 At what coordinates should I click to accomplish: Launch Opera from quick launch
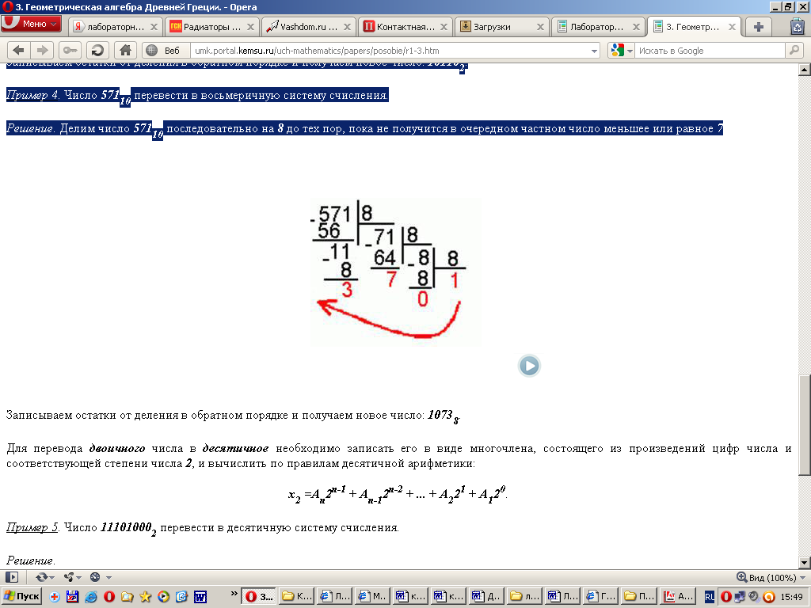tap(109, 597)
